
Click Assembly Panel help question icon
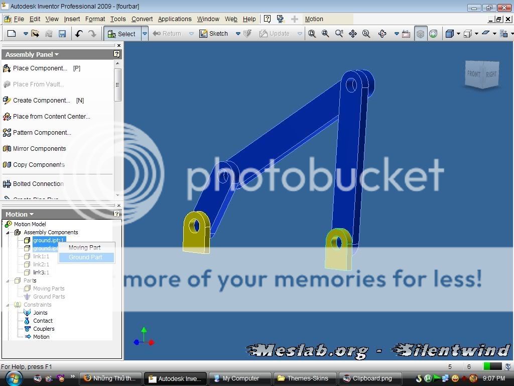[x=116, y=54]
